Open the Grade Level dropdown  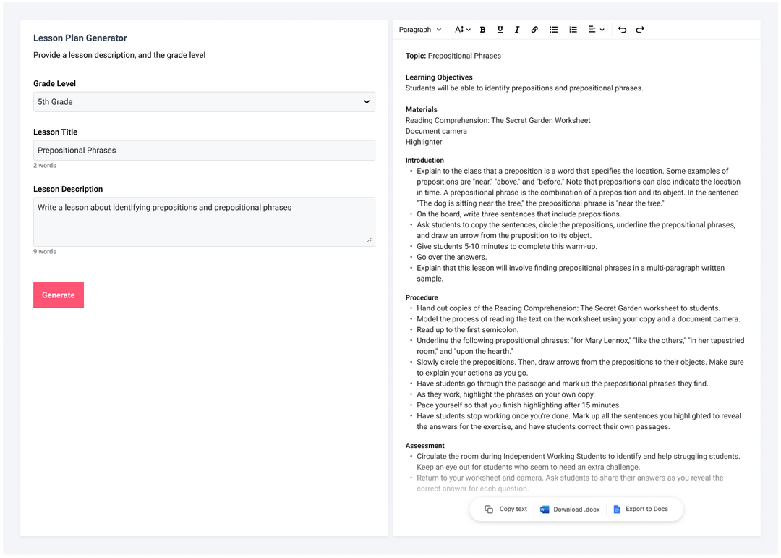(203, 101)
